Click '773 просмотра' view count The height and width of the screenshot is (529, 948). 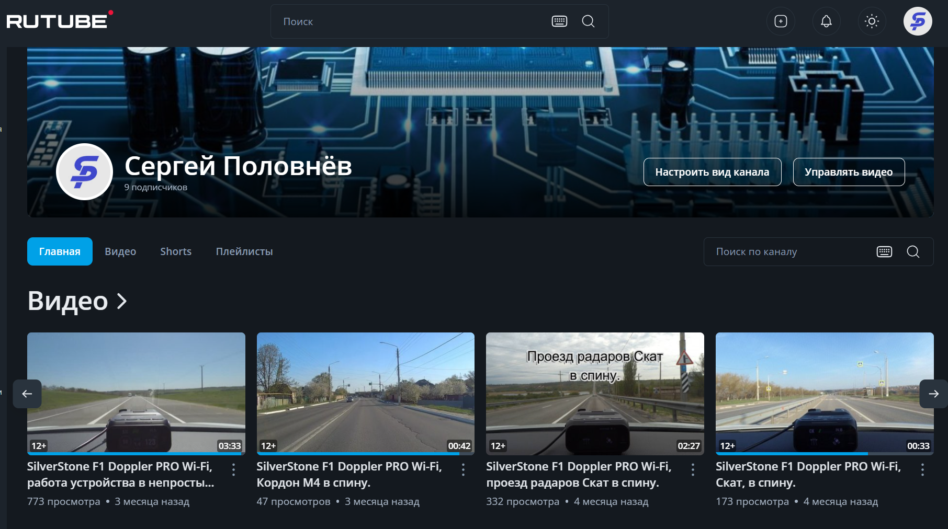tap(64, 501)
